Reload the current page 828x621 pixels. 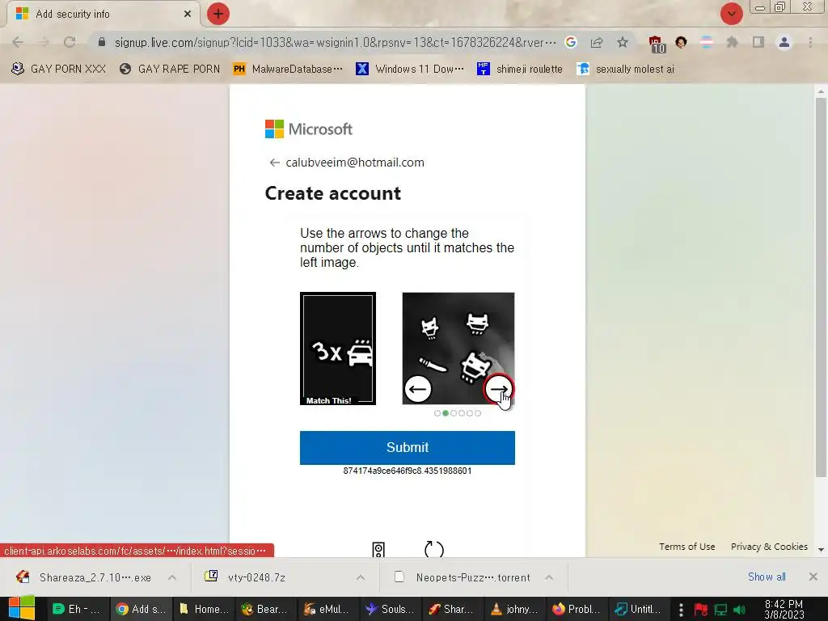pyautogui.click(x=70, y=42)
